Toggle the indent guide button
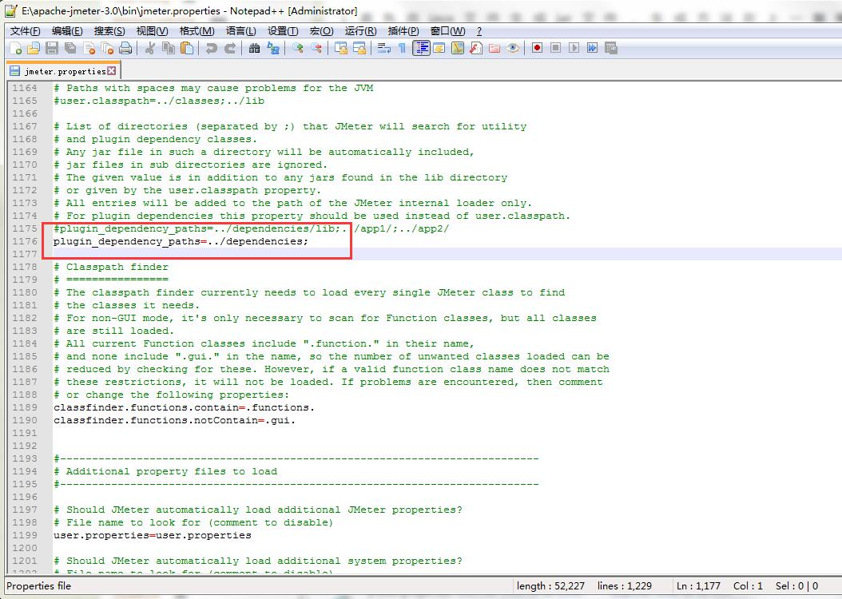This screenshot has height=599, width=842. click(422, 48)
